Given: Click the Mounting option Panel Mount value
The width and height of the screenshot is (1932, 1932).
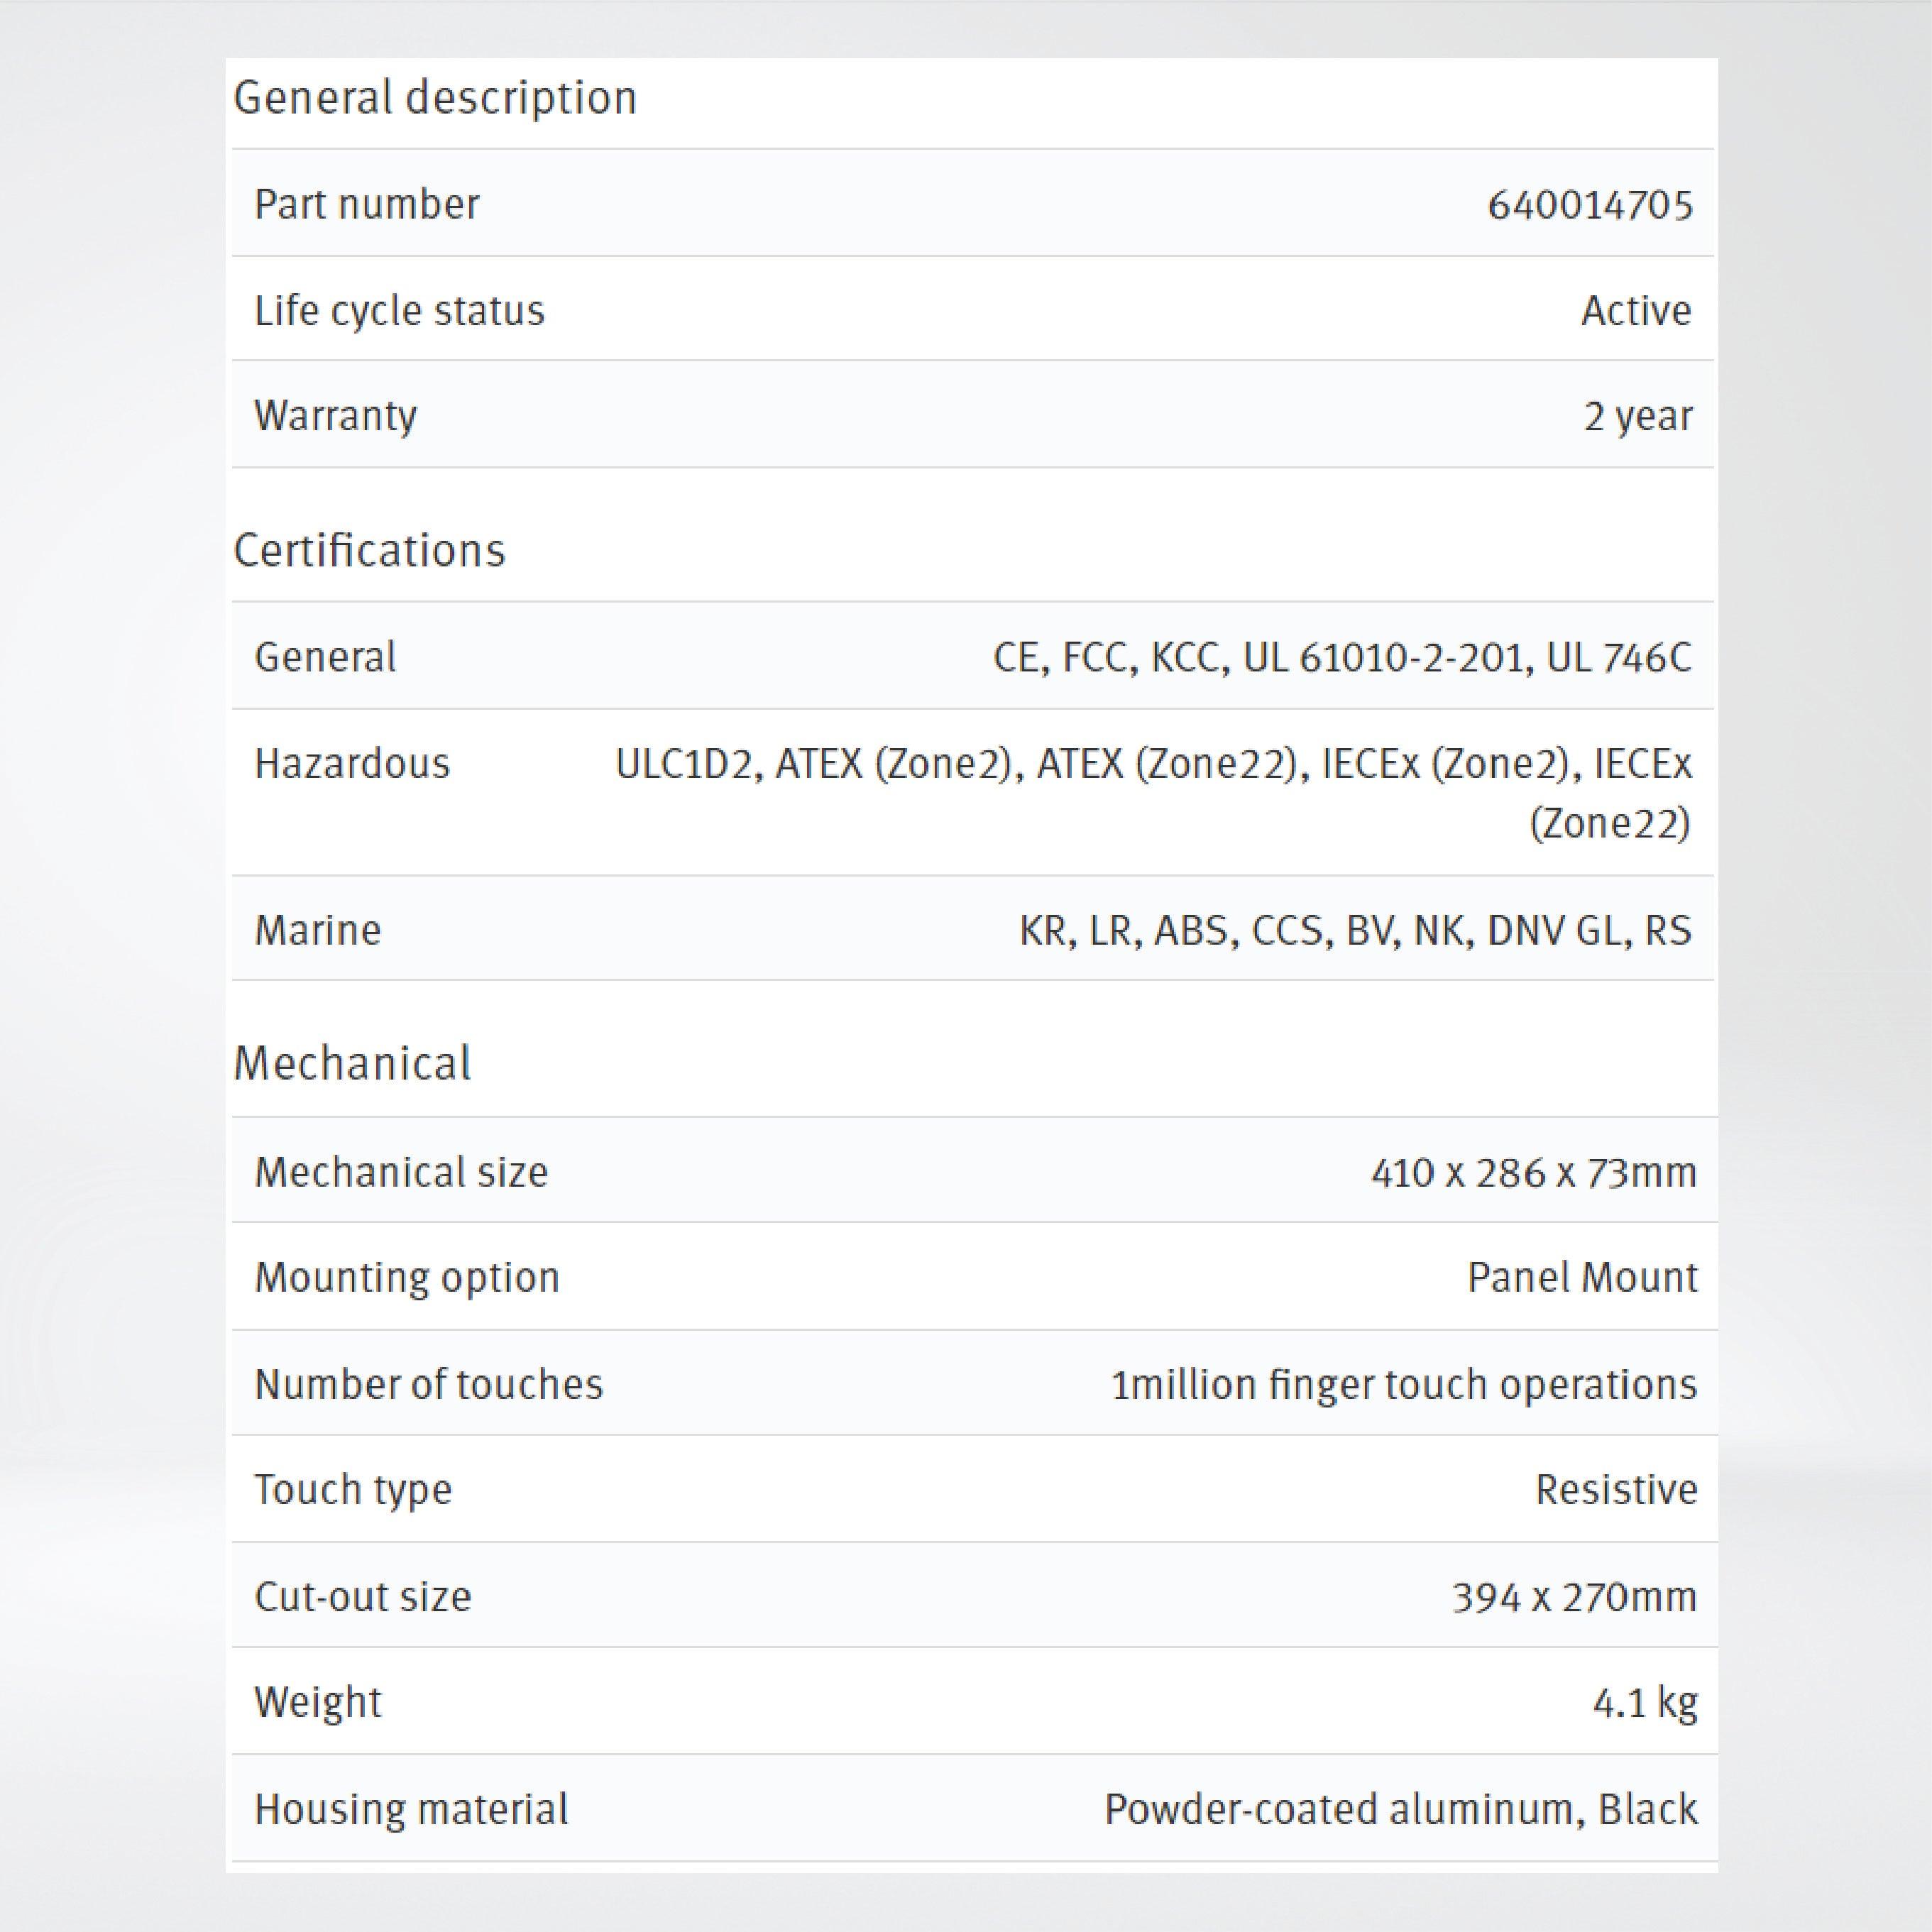Looking at the screenshot, I should (x=1581, y=1278).
